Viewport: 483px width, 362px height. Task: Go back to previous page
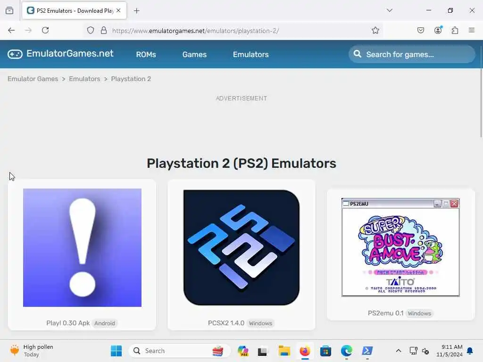coord(11,30)
